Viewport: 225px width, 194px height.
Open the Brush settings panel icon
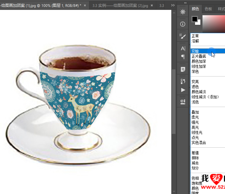(x=183, y=36)
